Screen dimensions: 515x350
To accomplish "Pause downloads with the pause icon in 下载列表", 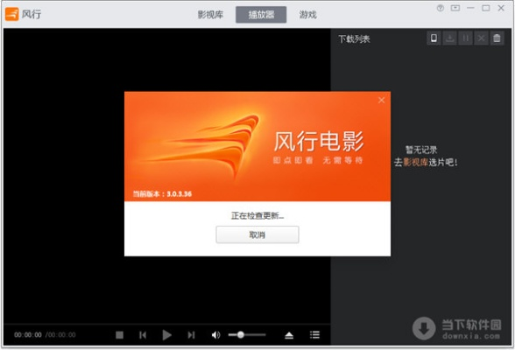I will pos(465,38).
